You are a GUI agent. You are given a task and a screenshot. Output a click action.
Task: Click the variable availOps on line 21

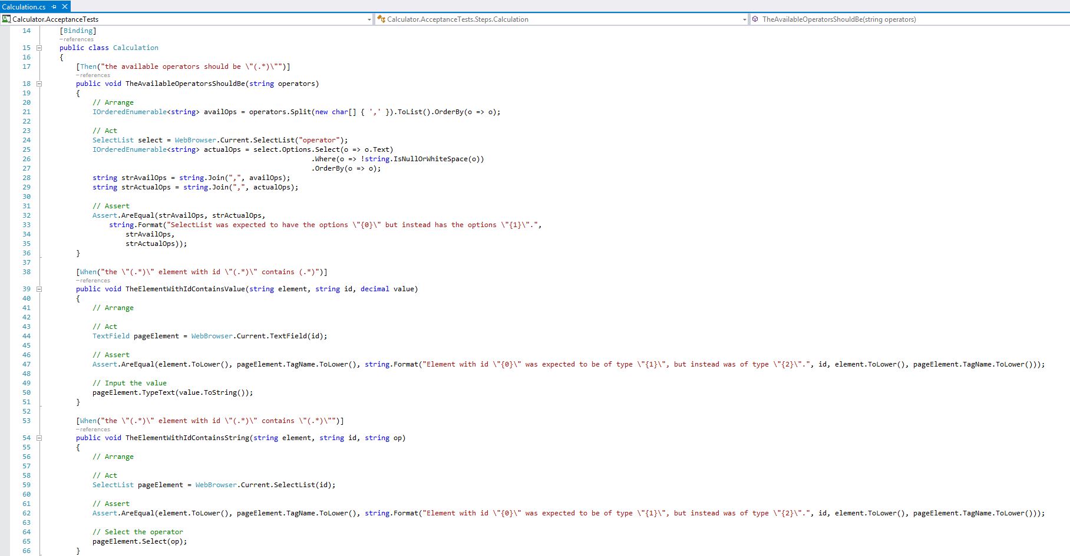point(220,112)
